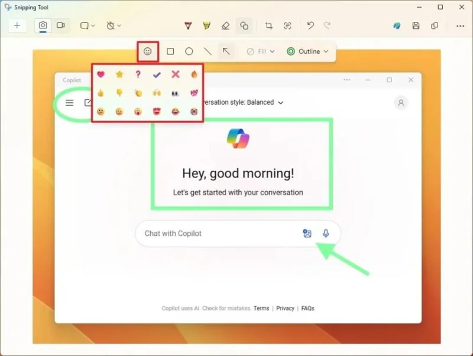
Task: Open the Fill color dropdown
Action: [x=261, y=51]
